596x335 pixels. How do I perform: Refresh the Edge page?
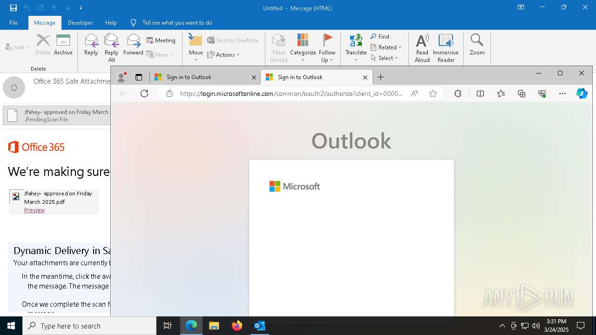144,94
